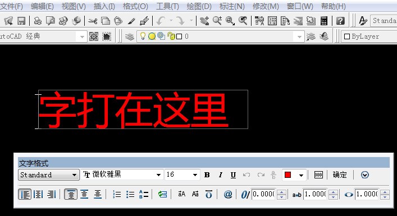Open Tool Palettes window icon
The image size is (397, 216).
285,21
